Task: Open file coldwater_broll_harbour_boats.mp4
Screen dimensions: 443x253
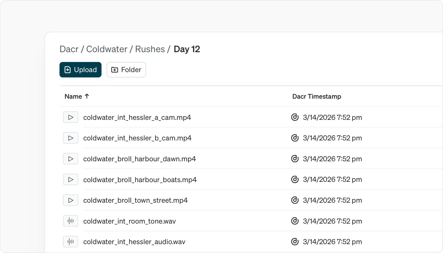Action: 140,180
